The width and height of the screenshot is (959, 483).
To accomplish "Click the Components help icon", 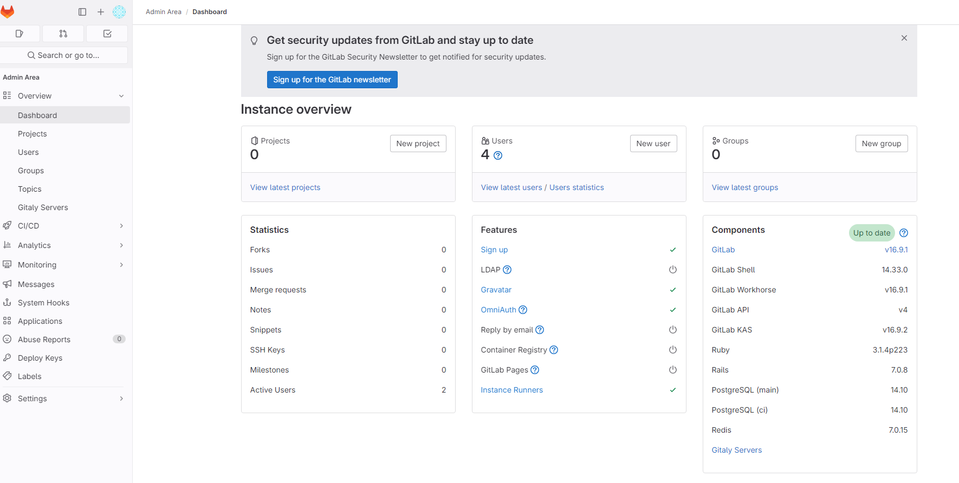I will pos(904,233).
